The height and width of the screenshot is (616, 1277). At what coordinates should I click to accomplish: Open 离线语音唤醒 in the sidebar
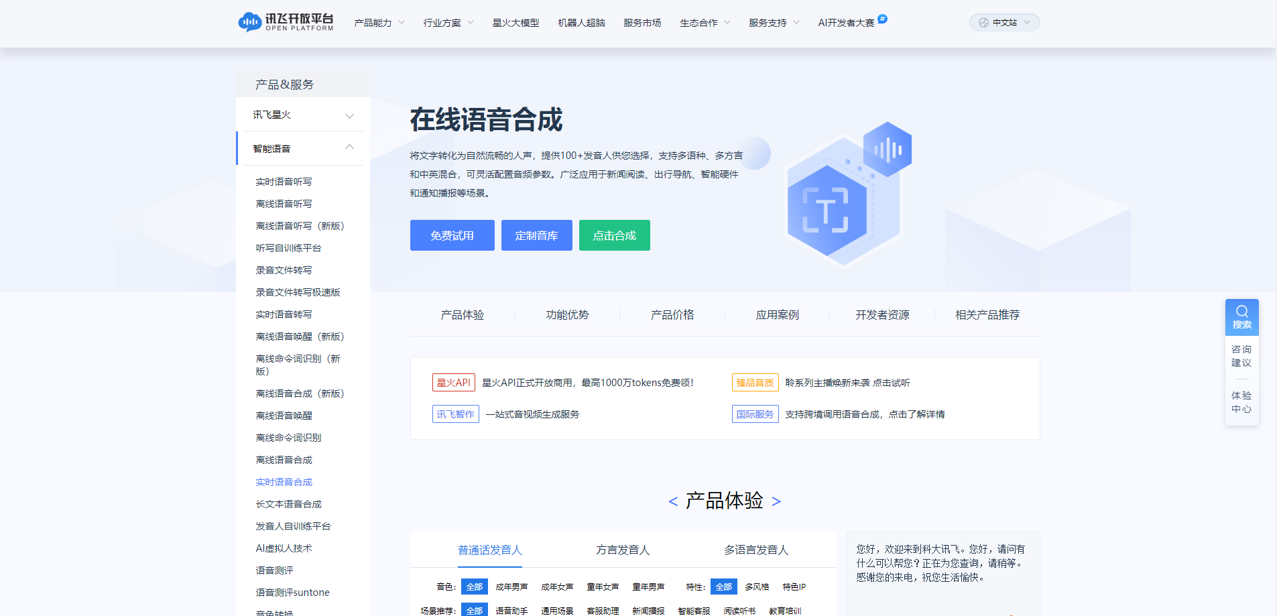pyautogui.click(x=284, y=416)
